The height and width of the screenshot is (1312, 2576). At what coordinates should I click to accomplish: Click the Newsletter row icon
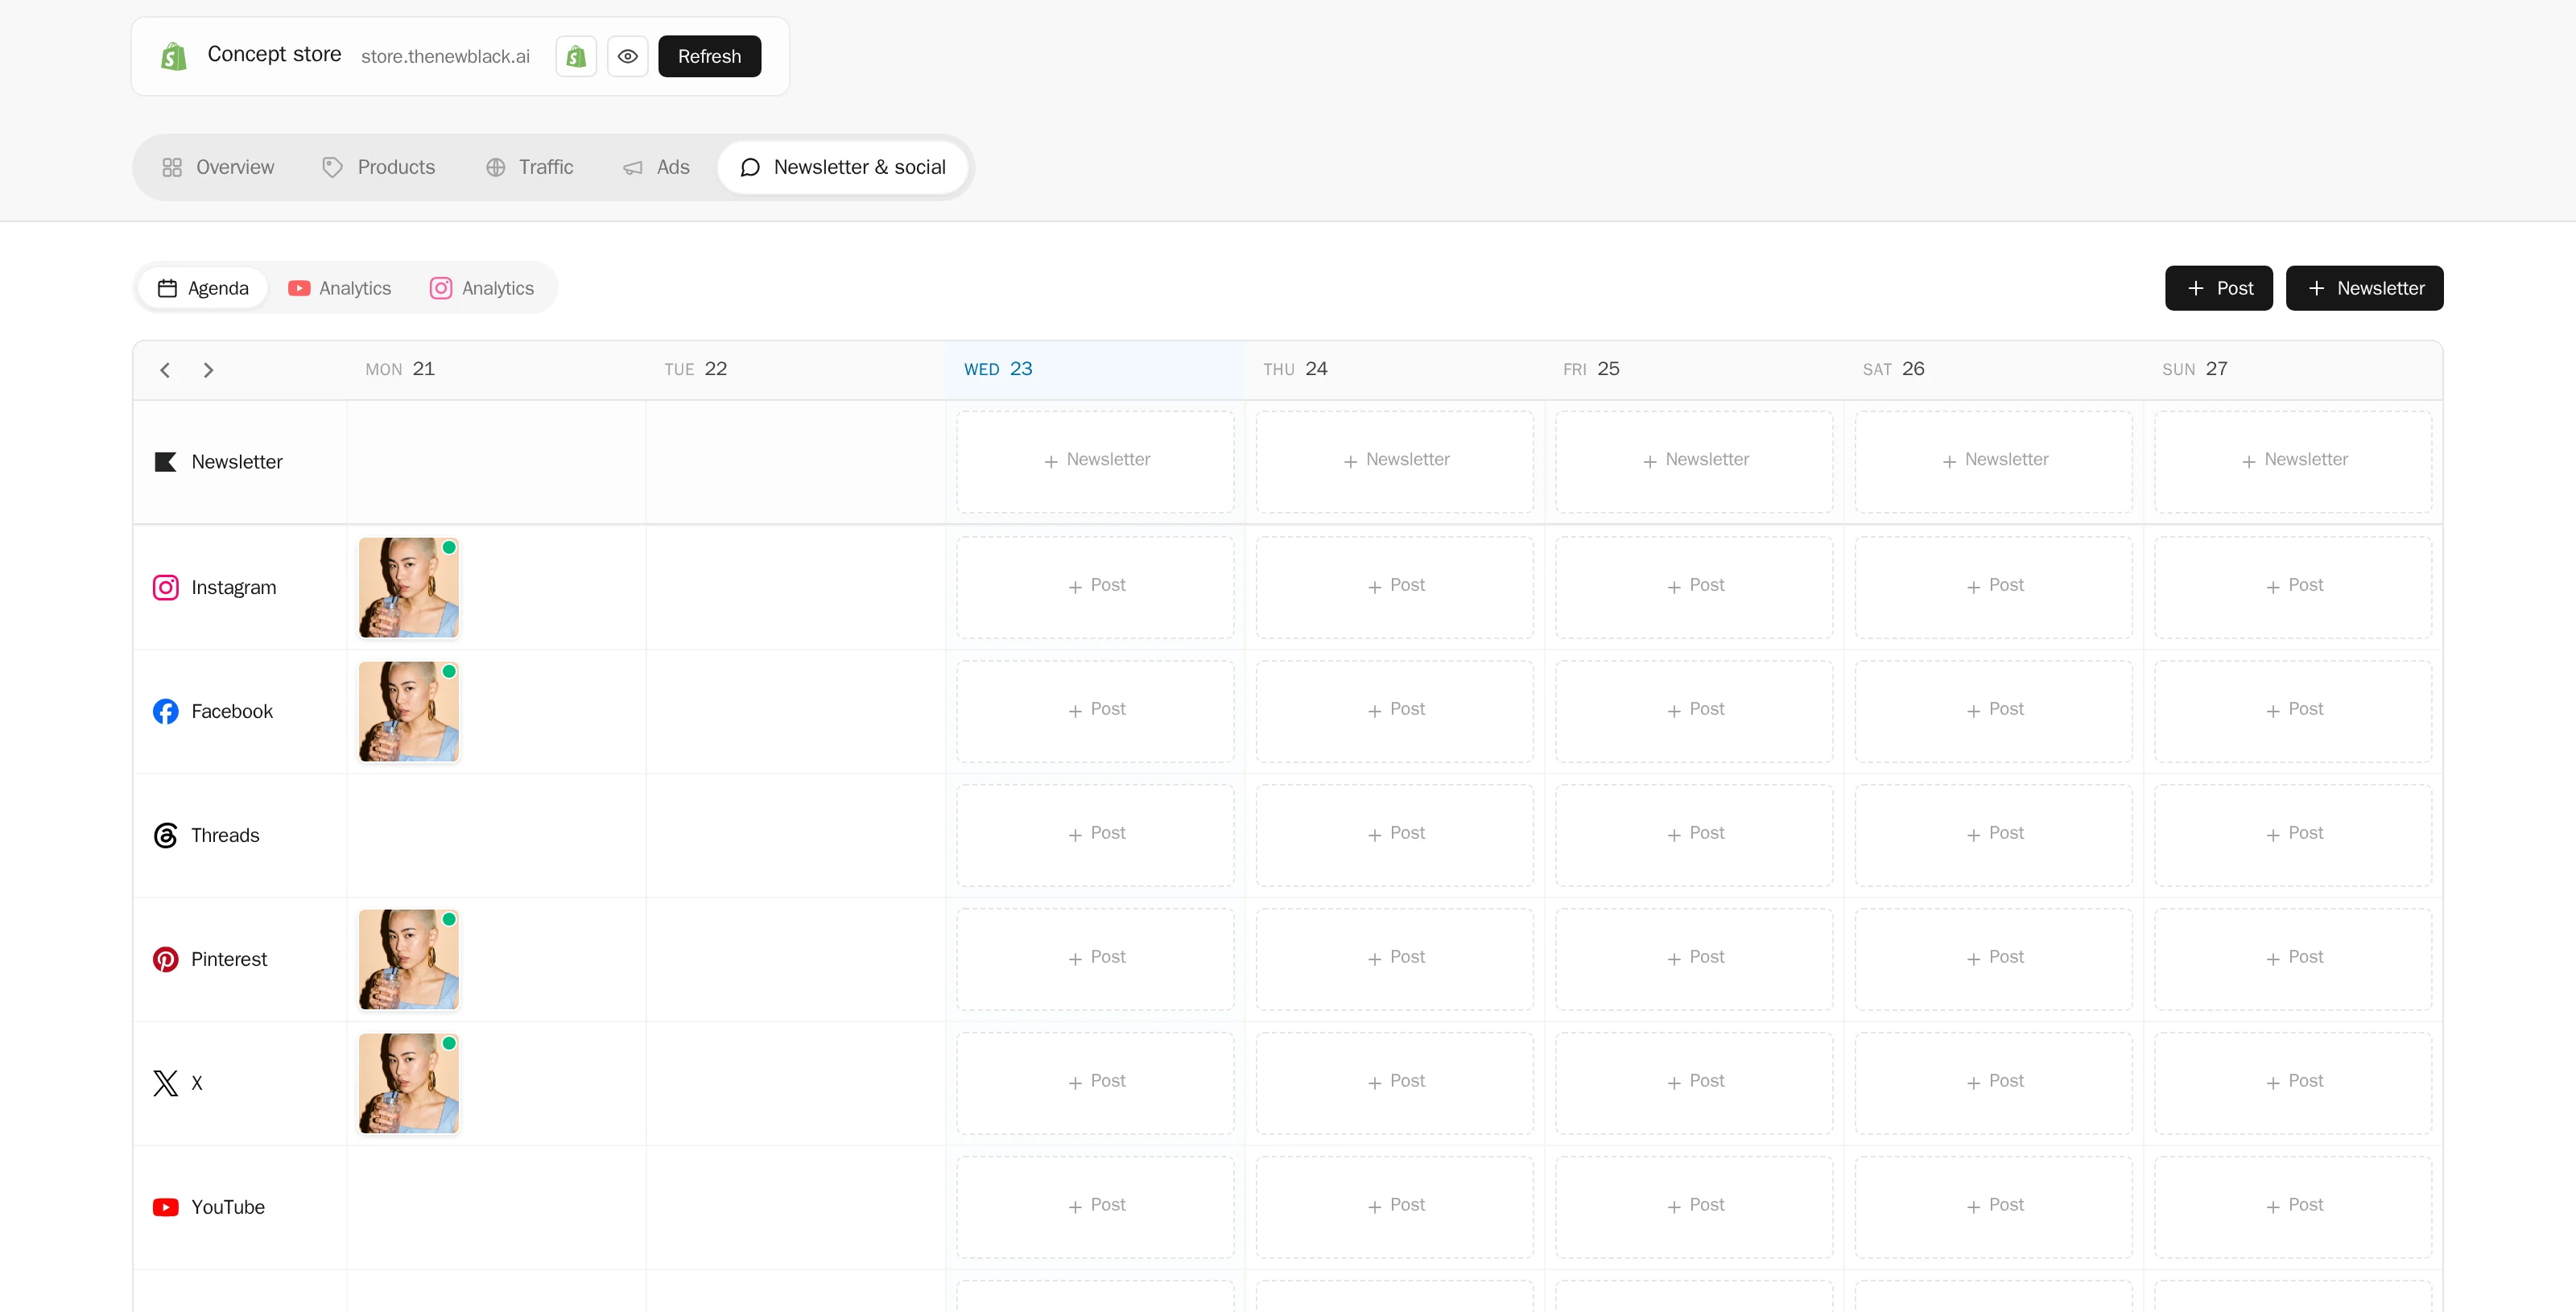tap(165, 462)
